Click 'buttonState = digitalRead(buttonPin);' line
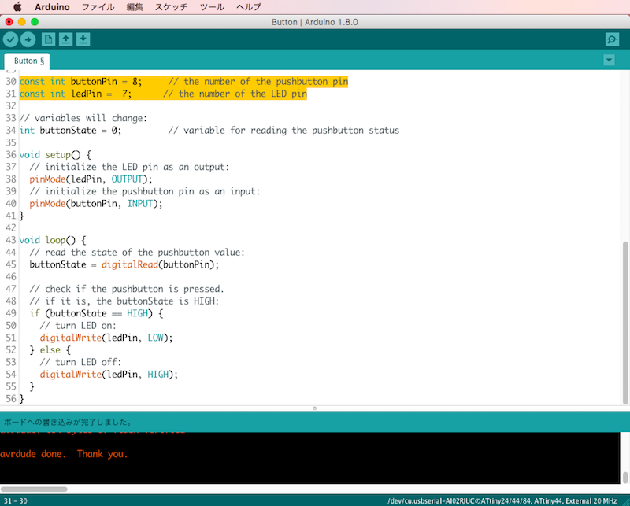 click(124, 264)
